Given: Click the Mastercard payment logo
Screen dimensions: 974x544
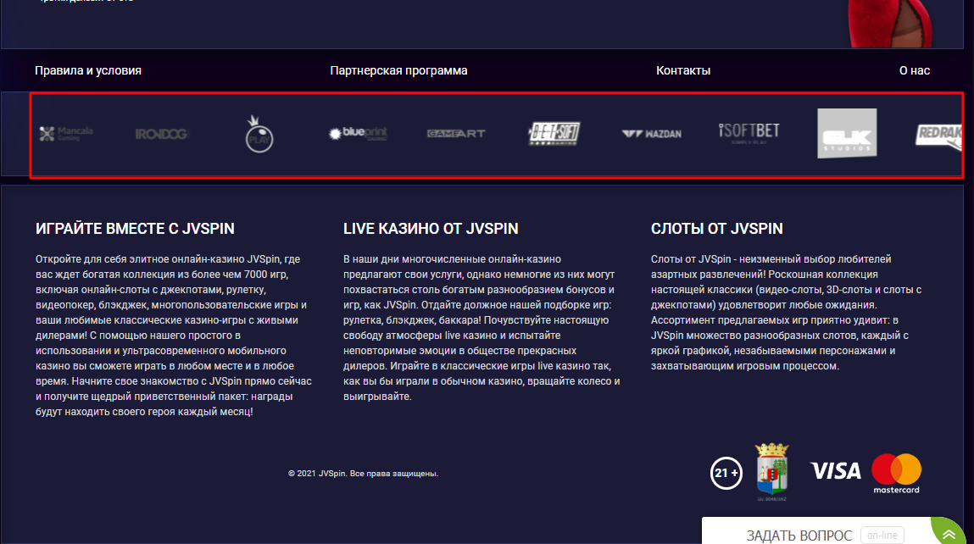Looking at the screenshot, I should 896,473.
